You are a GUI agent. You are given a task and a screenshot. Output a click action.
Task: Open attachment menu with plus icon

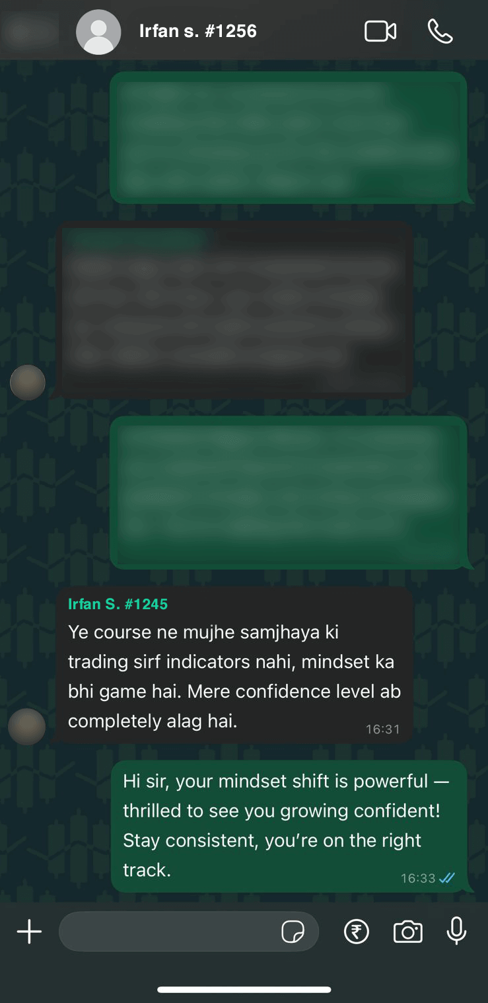(29, 932)
